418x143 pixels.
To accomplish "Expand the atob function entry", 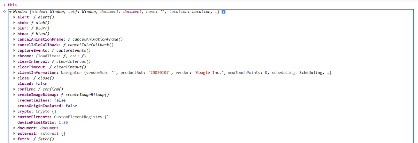I will (x=14, y=23).
